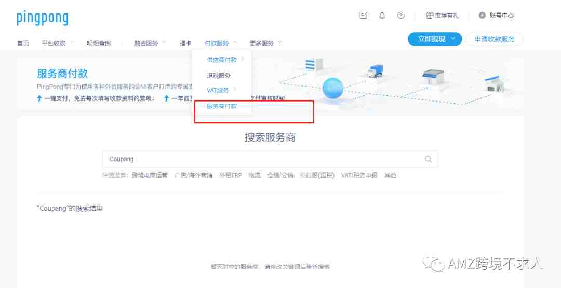Image resolution: width=561 pixels, height=288 pixels.
Task: Select VAT服务 in dropdown menu
Action: 218,90
